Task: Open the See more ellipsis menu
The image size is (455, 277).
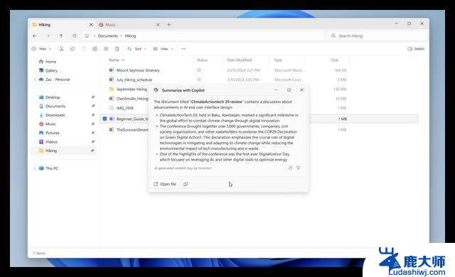Action: [x=183, y=49]
